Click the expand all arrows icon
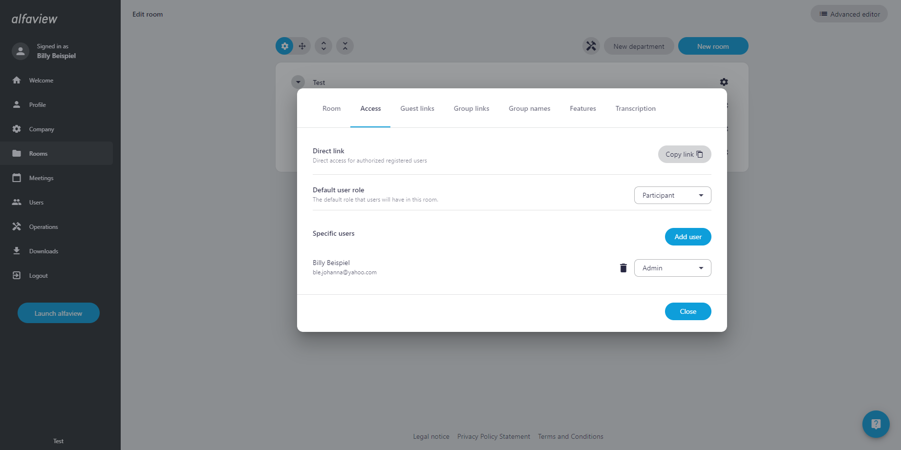 (x=323, y=46)
